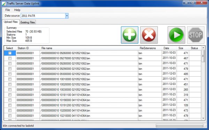Click the vertical scrollbar thumb of file list
The image size is (209, 130).
(x=203, y=56)
